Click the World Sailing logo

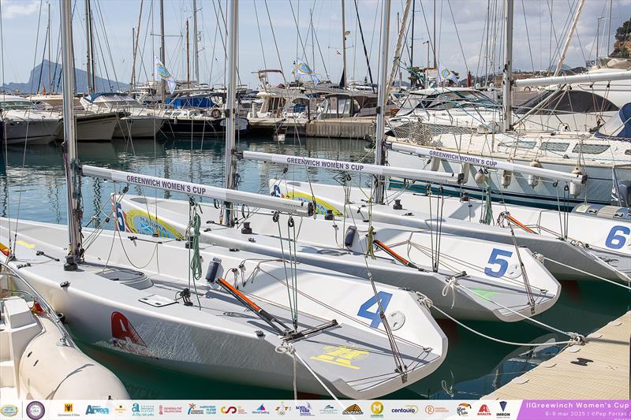click(261, 410)
